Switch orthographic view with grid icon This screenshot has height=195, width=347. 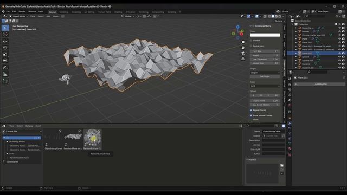click(243, 58)
